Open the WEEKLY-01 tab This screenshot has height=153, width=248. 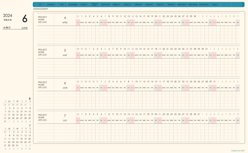tap(116, 5)
